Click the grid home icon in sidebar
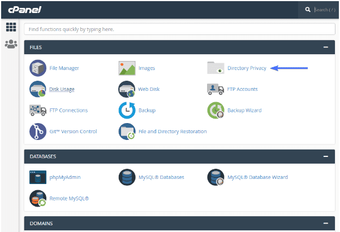 coord(11,27)
